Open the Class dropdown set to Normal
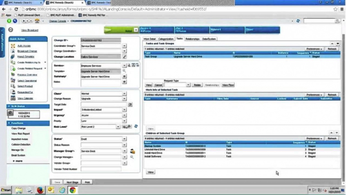Viewport: 346px width, 195px height. point(125,93)
